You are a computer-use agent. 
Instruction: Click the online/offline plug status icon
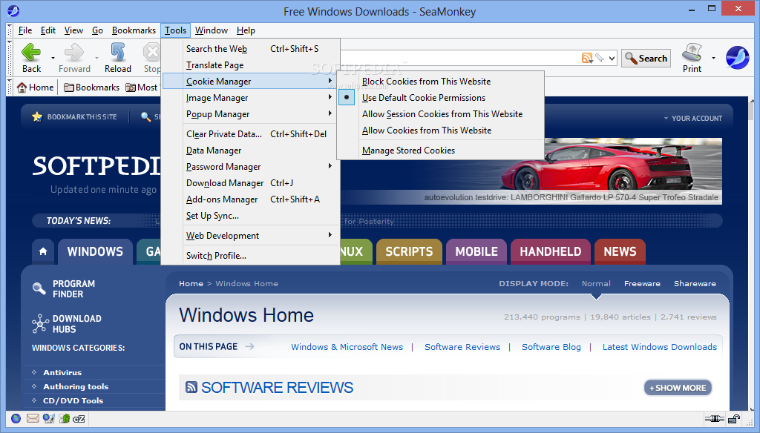coord(714,418)
